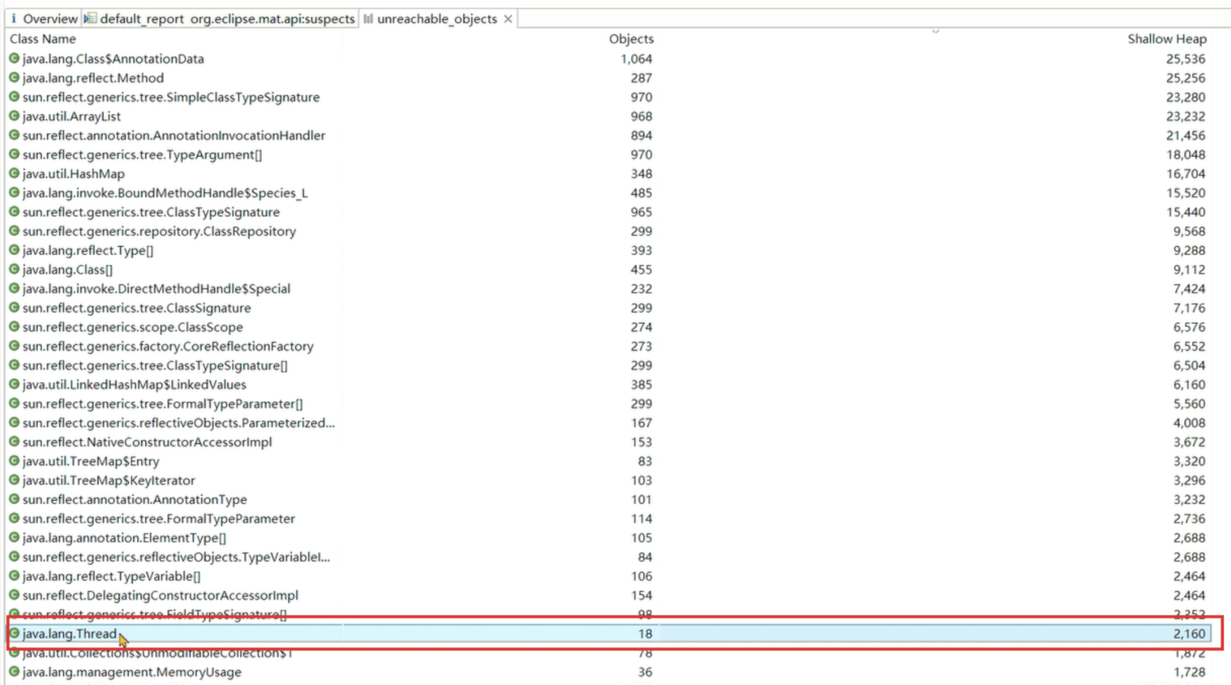Sort by Objects column header
1231x685 pixels.
[630, 39]
